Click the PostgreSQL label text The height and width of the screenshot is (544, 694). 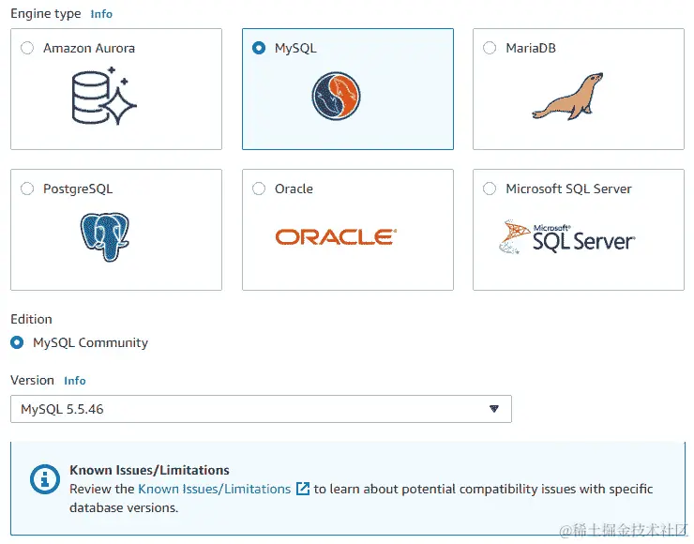(x=78, y=189)
